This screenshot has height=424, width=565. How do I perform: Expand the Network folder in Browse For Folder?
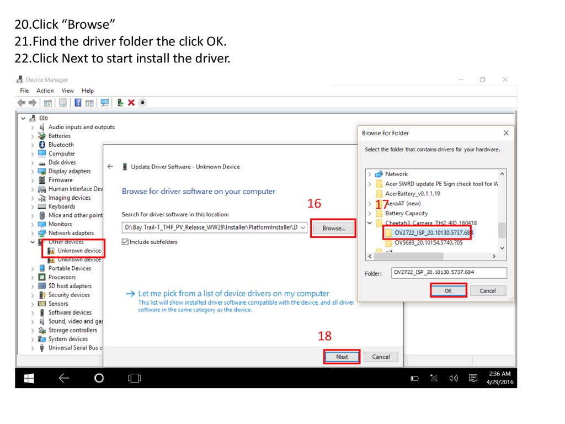tap(369, 174)
